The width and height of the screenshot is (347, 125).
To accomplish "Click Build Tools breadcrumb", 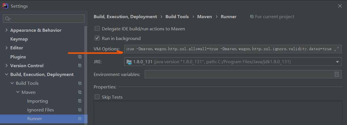I will (x=177, y=17).
